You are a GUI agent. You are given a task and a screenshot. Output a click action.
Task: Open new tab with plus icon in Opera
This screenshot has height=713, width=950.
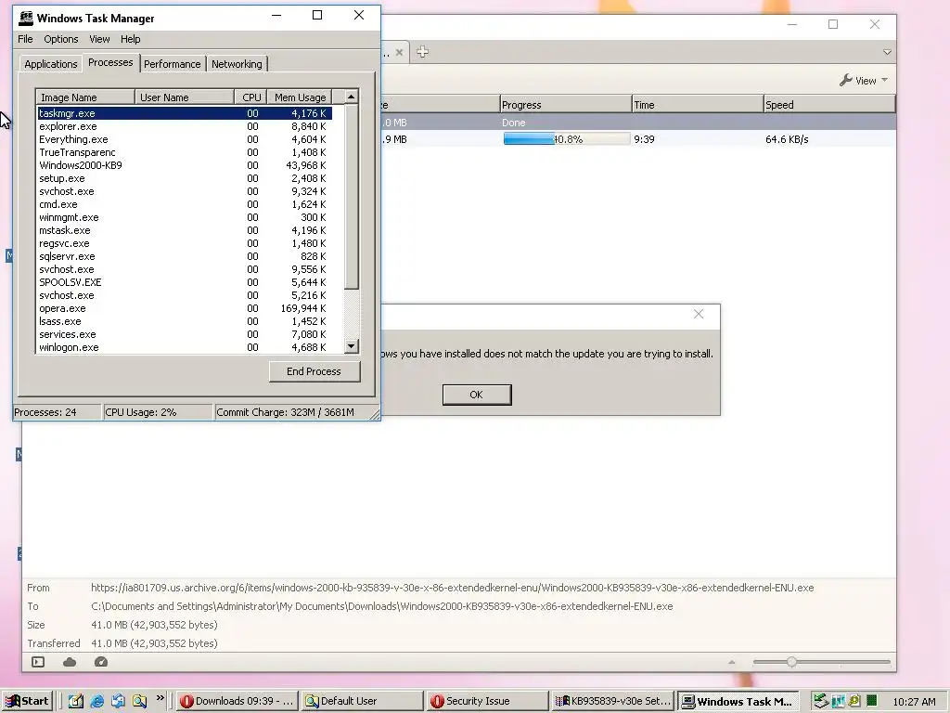tap(423, 52)
